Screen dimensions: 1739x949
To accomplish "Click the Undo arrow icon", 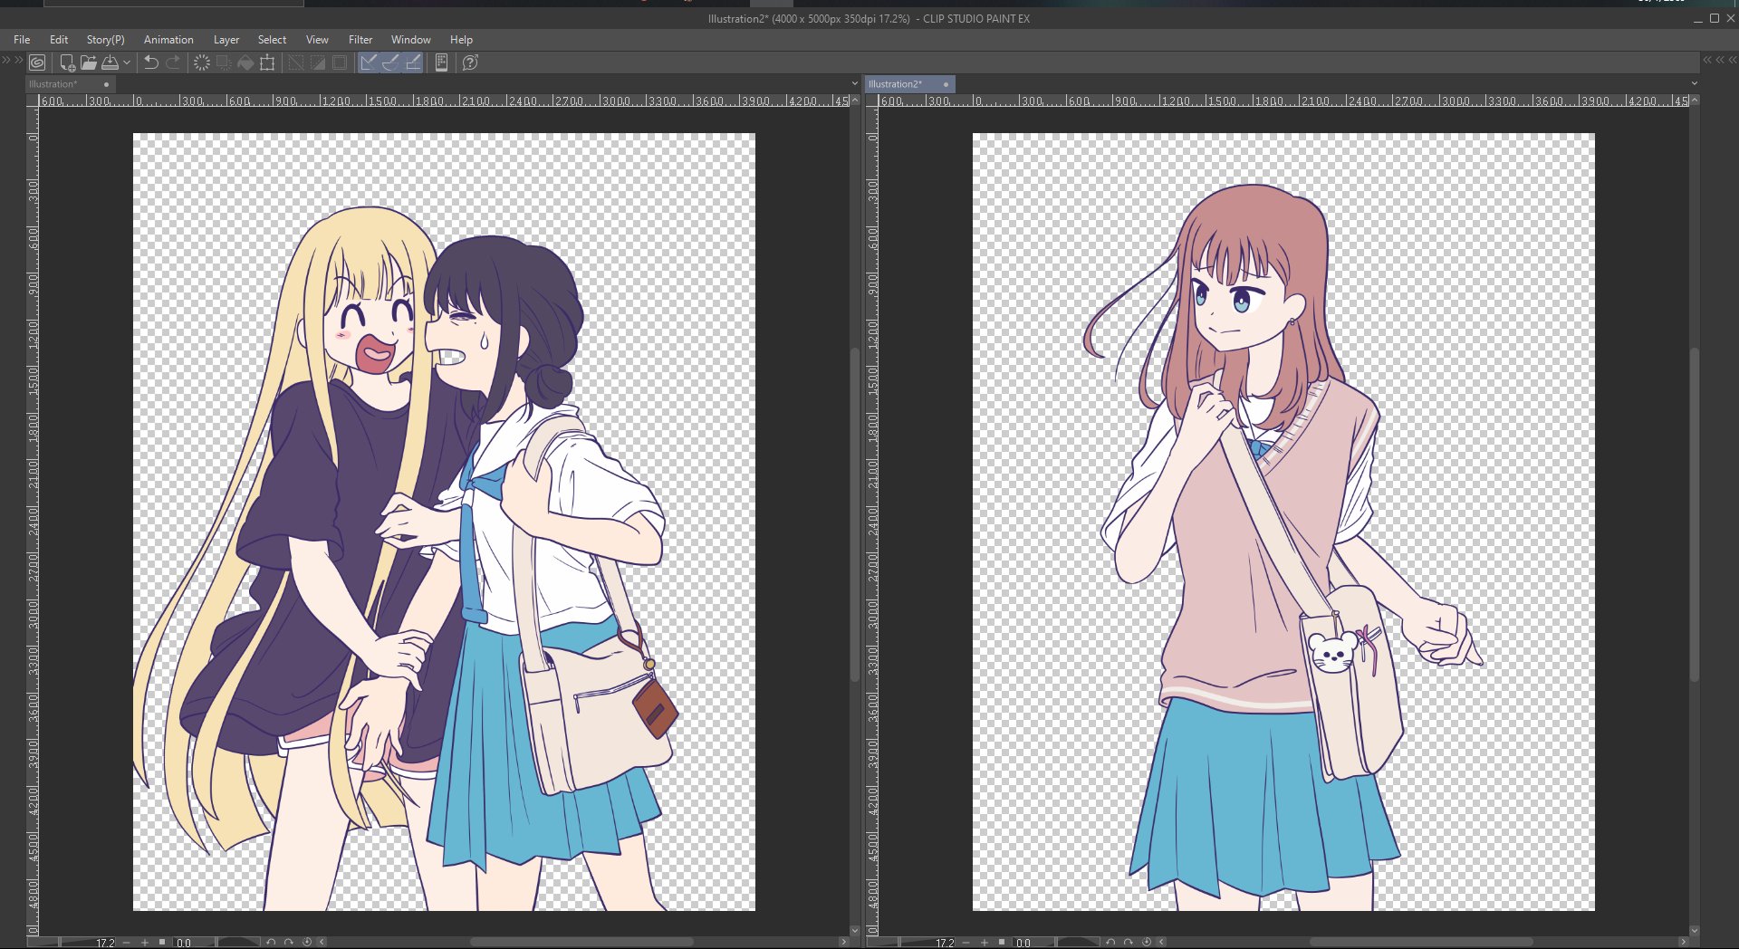I will pyautogui.click(x=151, y=62).
